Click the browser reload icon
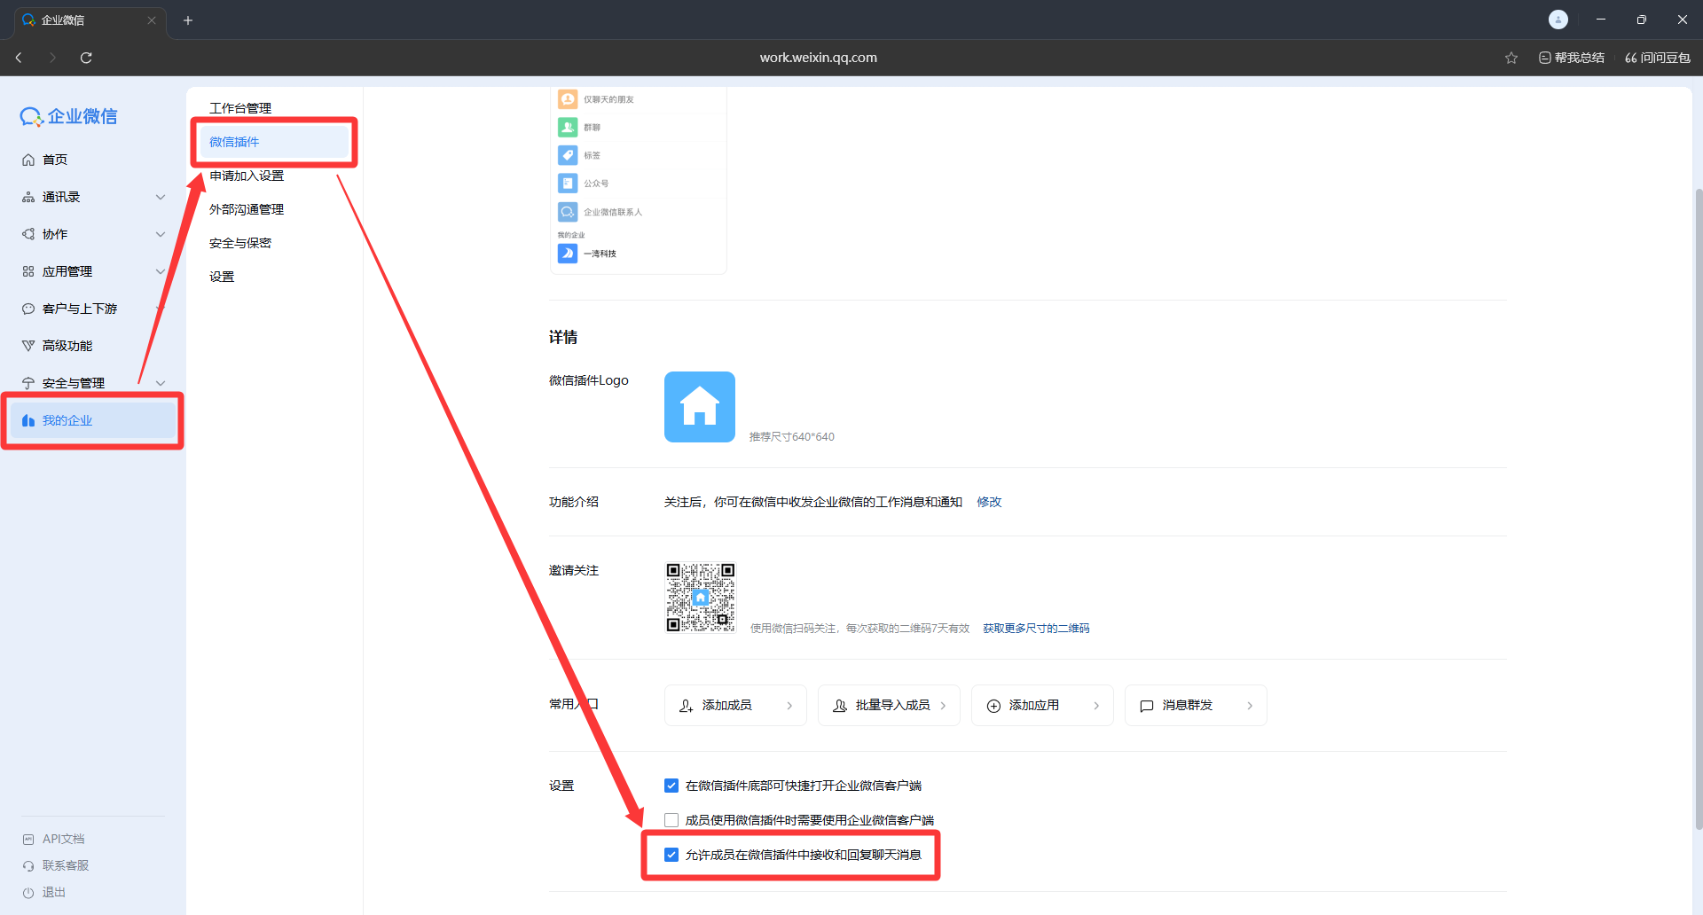The image size is (1703, 915). tap(86, 58)
